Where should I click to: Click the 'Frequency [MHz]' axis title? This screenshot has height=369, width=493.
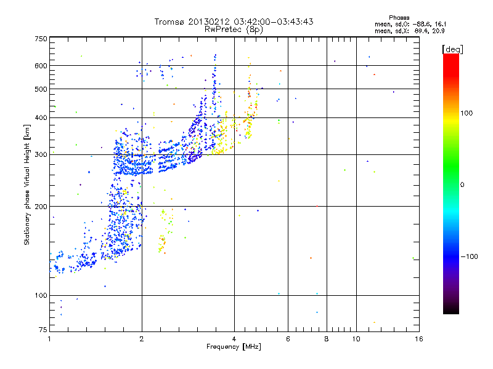pos(234,347)
